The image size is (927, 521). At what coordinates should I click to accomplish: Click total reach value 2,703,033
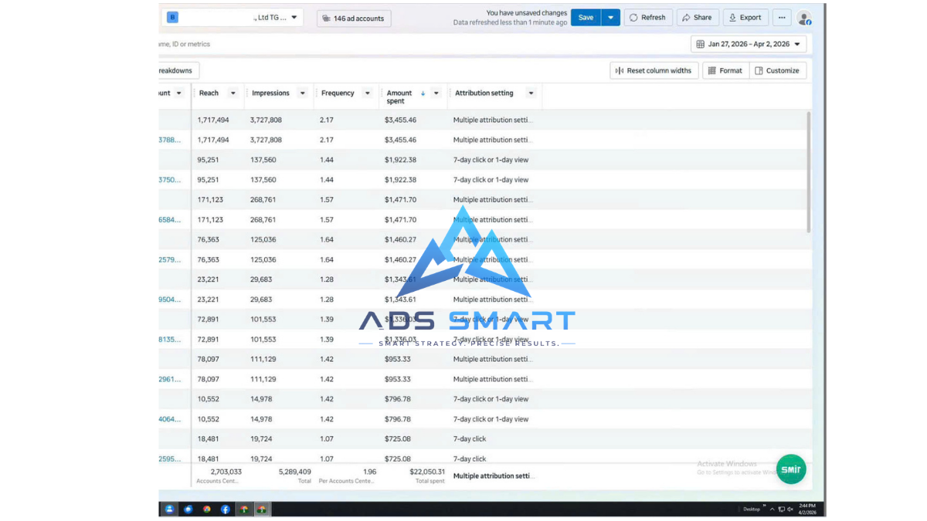[x=226, y=472]
